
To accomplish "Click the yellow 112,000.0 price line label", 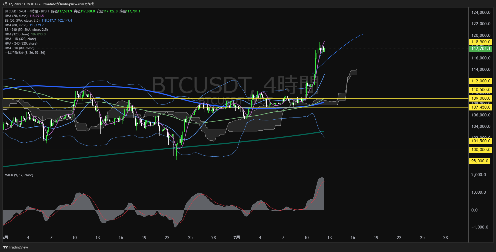I will coord(480,81).
